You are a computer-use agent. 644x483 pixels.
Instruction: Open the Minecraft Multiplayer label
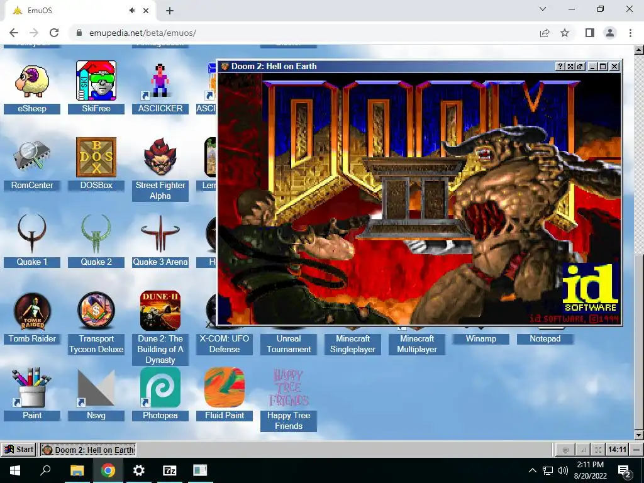coord(417,344)
